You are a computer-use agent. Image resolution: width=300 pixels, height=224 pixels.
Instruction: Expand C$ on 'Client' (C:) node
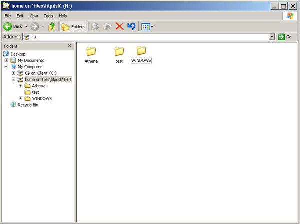coord(13,73)
